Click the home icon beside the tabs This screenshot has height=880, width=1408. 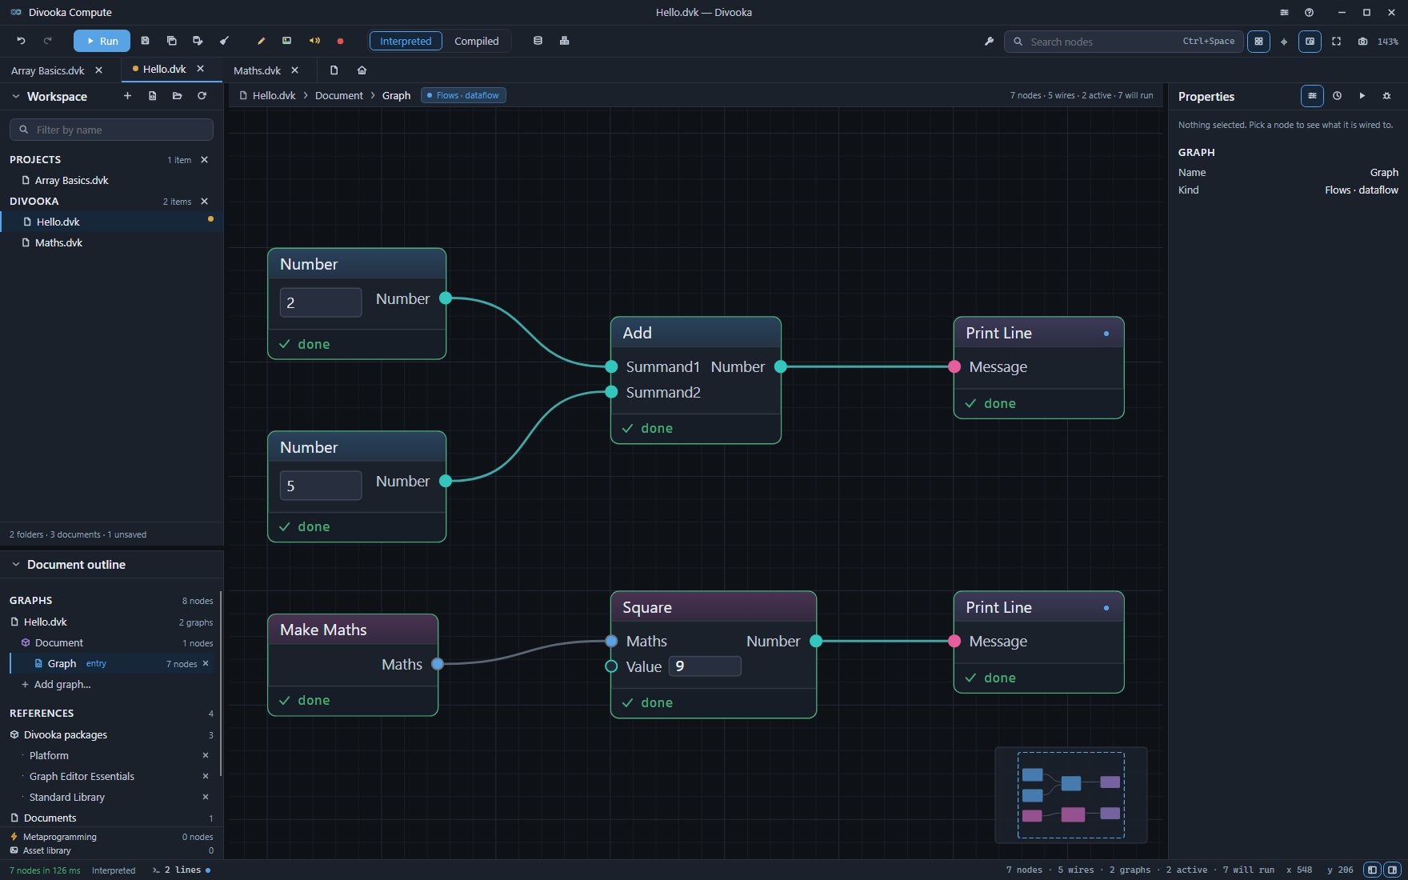(x=362, y=70)
